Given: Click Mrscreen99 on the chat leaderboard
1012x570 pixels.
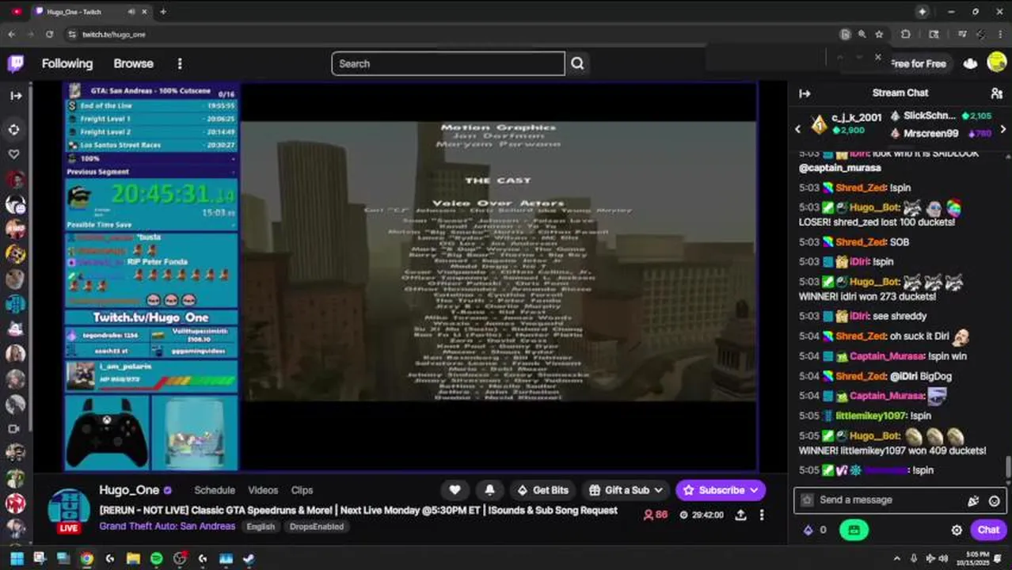Looking at the screenshot, I should coord(931,134).
